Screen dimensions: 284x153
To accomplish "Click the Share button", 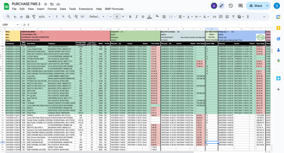I will tap(256, 6).
